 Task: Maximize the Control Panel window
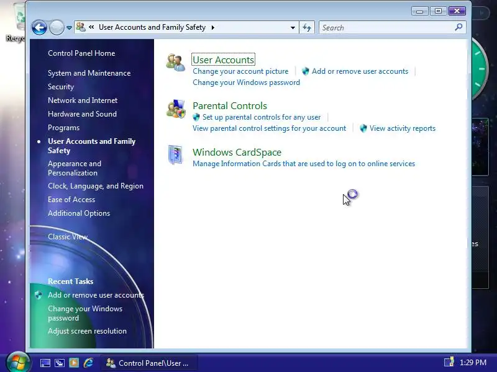coord(438,11)
